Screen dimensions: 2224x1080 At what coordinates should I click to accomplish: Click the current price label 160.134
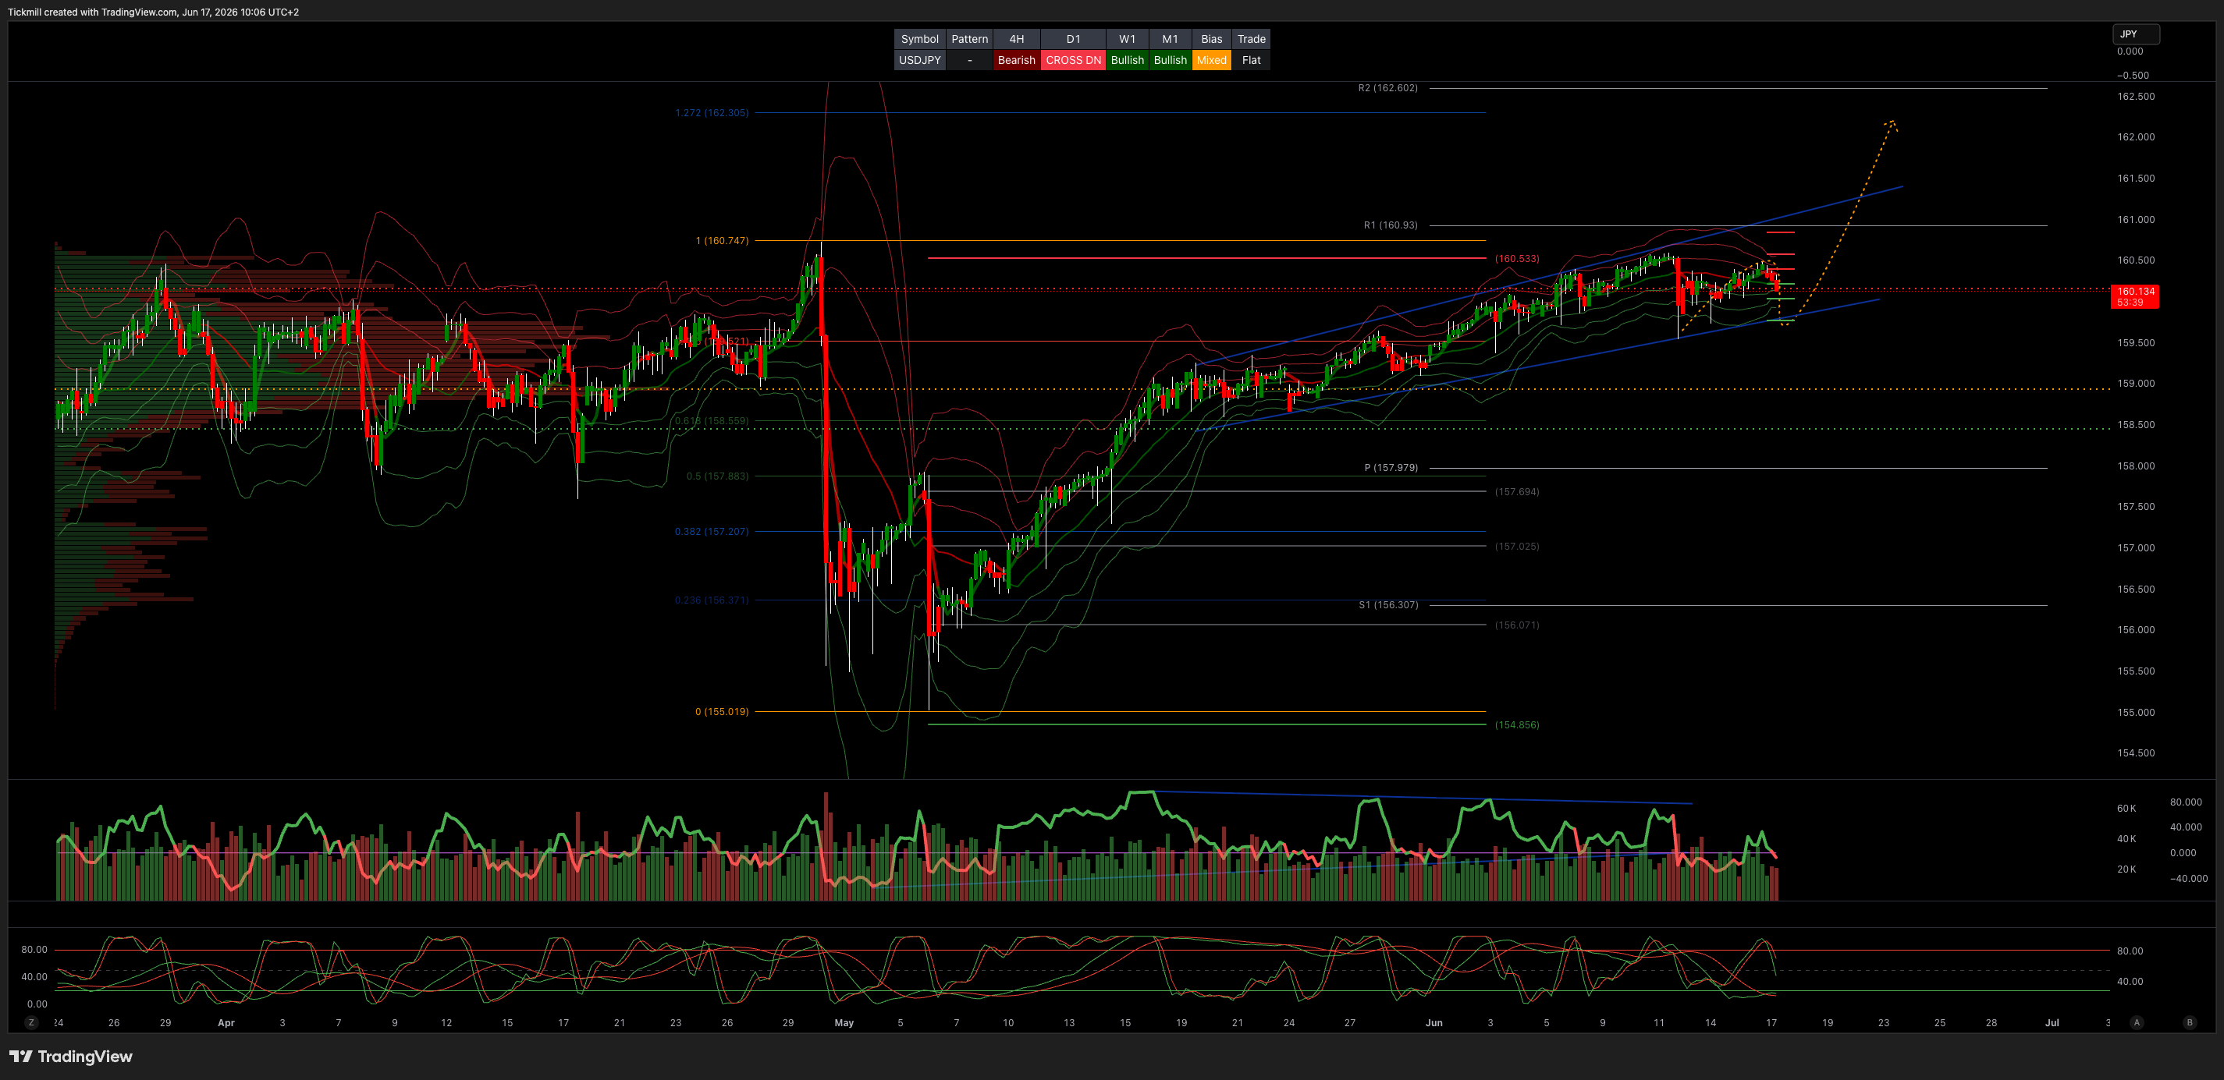click(x=2134, y=297)
